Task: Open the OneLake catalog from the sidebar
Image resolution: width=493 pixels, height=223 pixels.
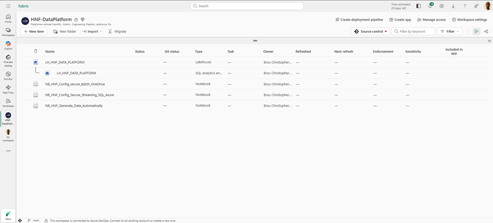Action: pyautogui.click(x=8, y=60)
